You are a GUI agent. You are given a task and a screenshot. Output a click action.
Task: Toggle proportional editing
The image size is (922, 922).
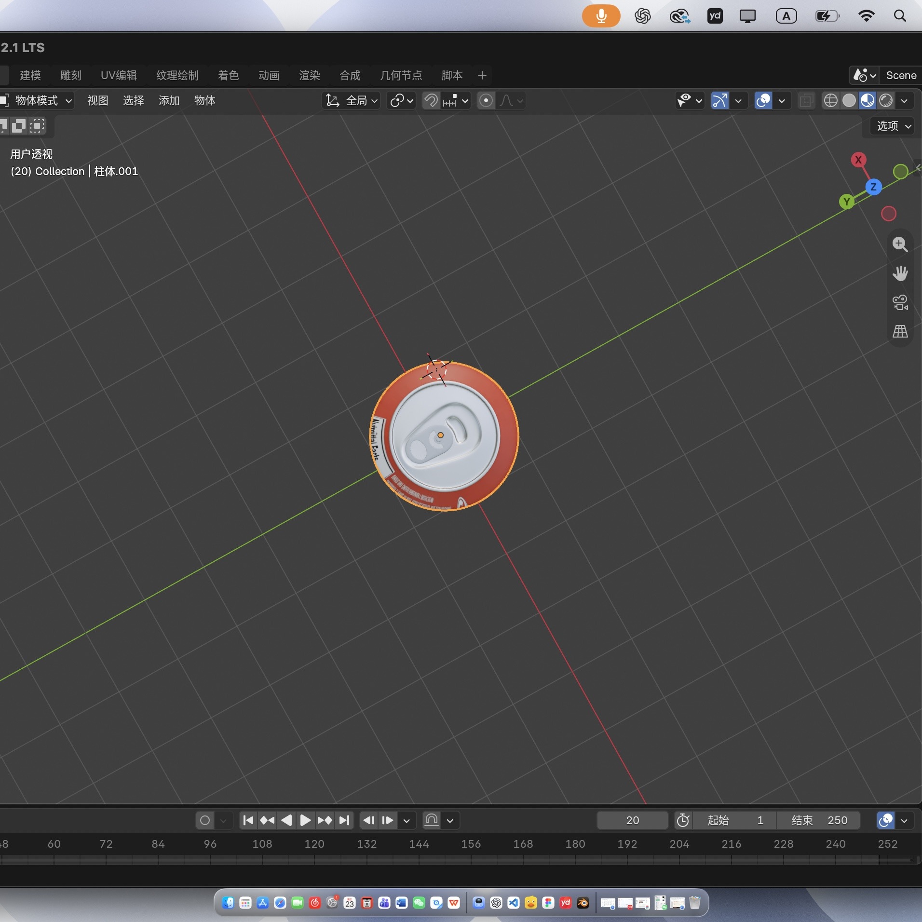tap(486, 101)
